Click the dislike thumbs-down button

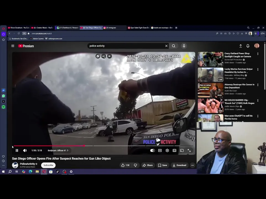(x=135, y=165)
